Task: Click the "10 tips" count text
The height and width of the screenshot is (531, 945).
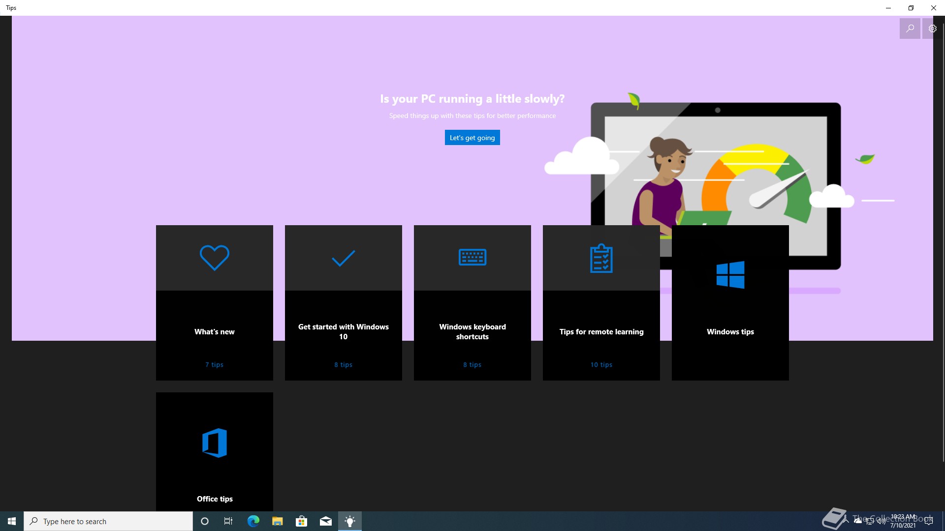Action: click(x=601, y=365)
